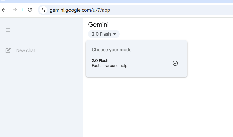Click the browser tab strip at top
Viewport: 233px width, 137px height.
[117, 1]
